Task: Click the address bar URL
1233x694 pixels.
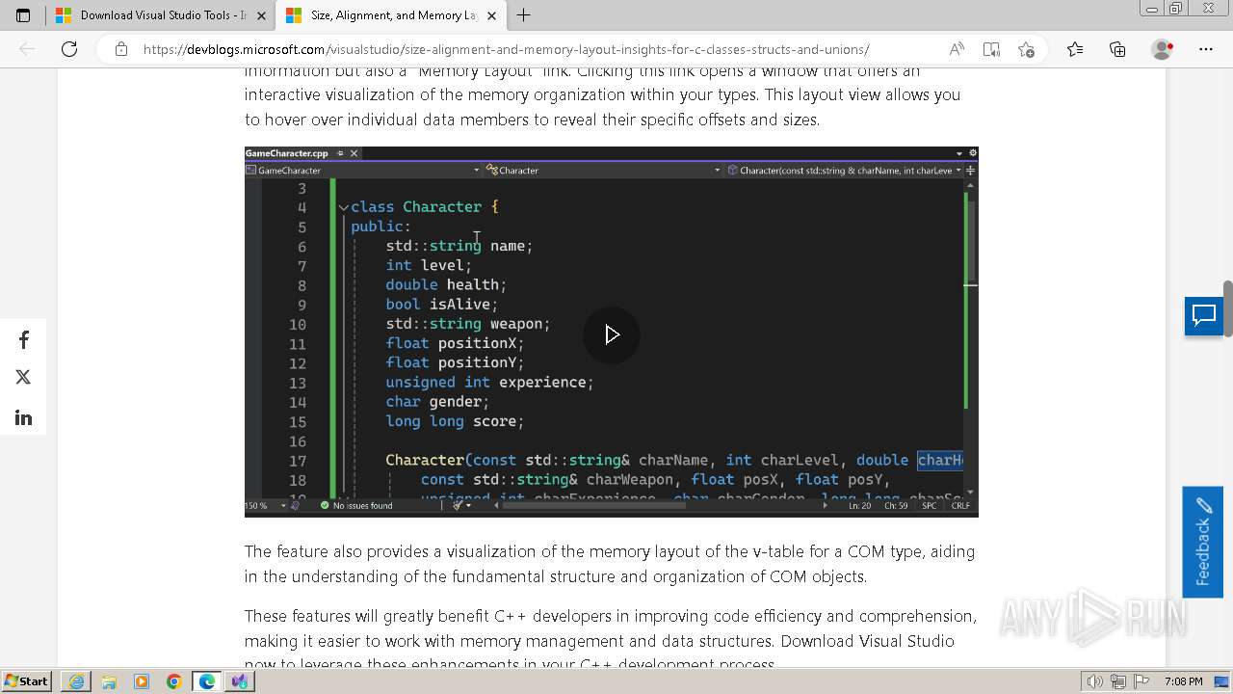Action: point(506,49)
